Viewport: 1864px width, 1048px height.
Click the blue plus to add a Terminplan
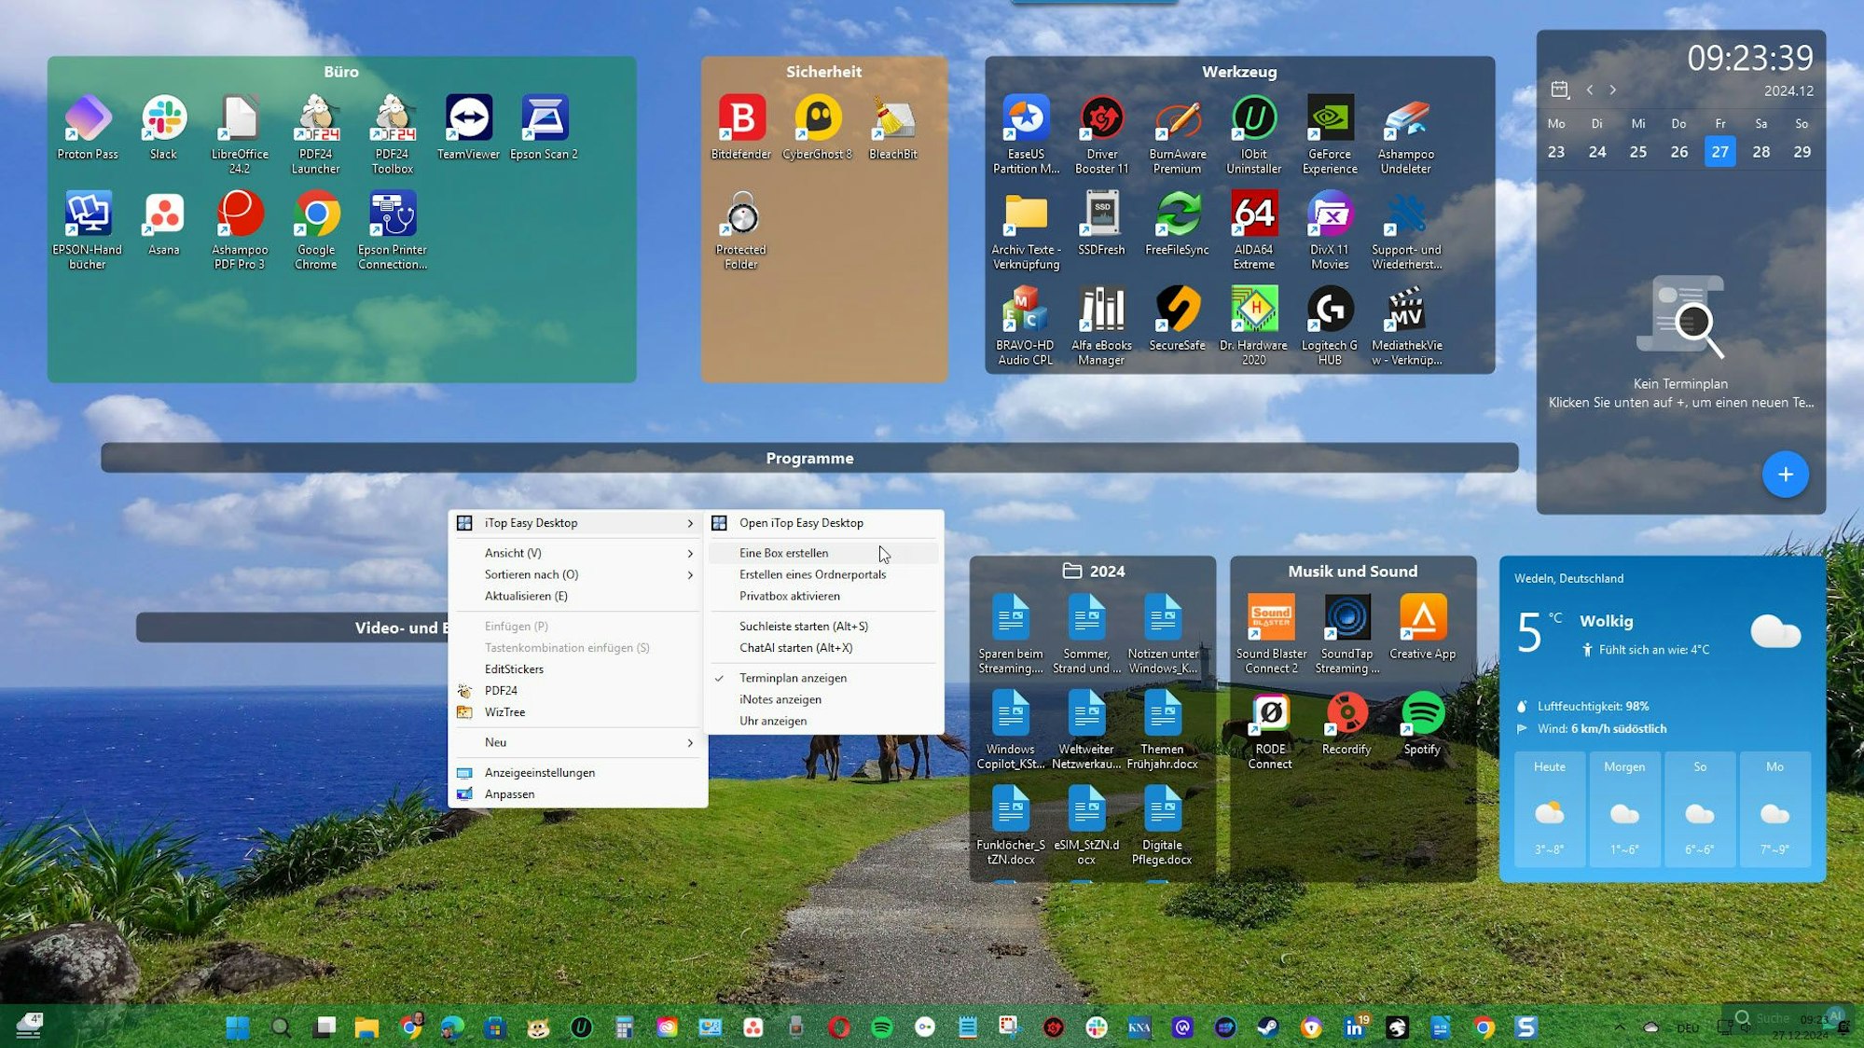coord(1786,475)
